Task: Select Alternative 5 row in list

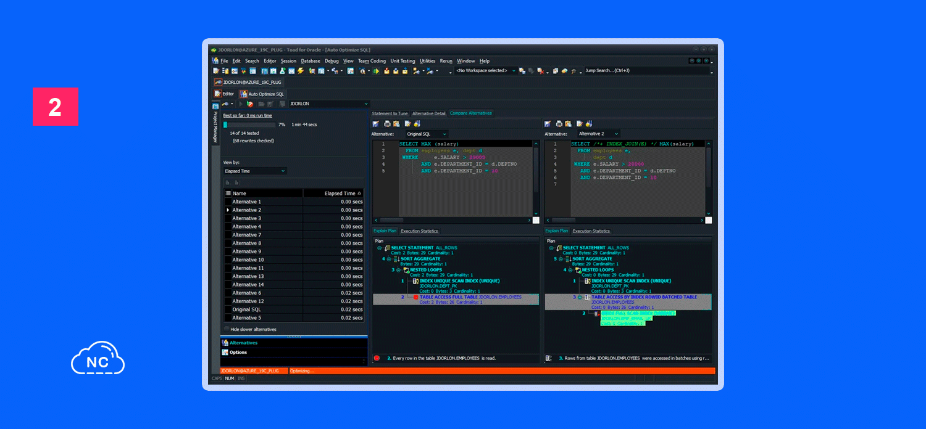Action: [x=294, y=318]
